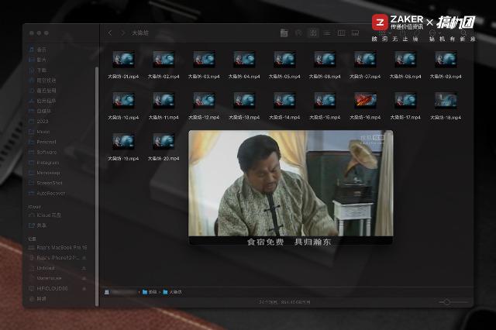Select video file 大染坊-12.mp4
The height and width of the screenshot is (330, 496).
pyautogui.click(x=204, y=106)
